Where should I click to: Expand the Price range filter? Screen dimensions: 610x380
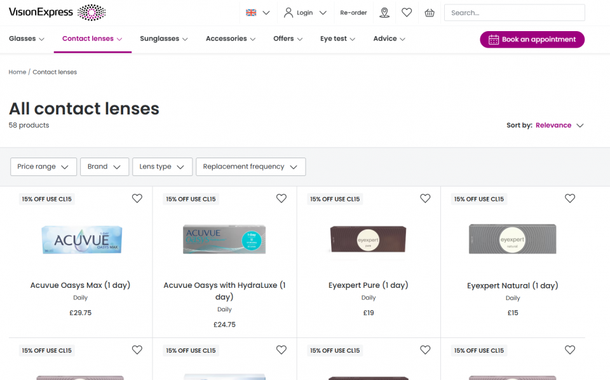click(x=44, y=166)
